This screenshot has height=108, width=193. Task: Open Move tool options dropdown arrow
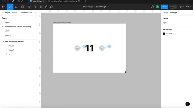pyautogui.click(x=12, y=7)
